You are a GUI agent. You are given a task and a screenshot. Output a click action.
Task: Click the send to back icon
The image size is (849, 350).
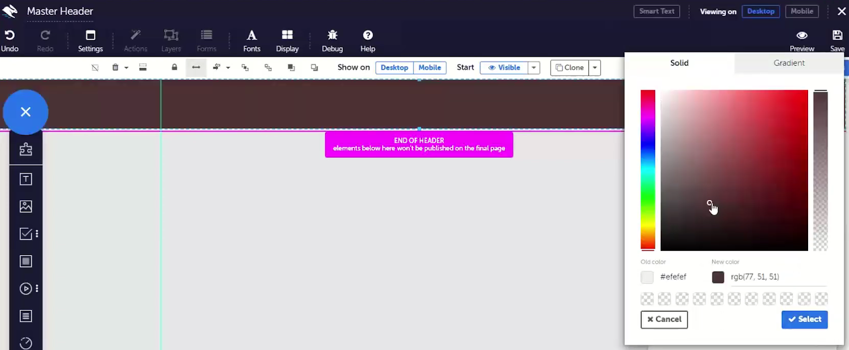(x=314, y=67)
